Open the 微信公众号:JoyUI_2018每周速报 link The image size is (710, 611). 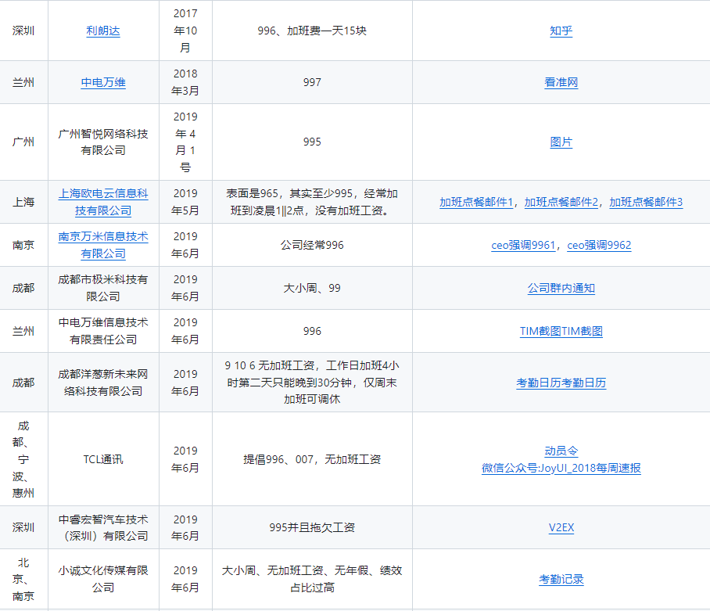pyautogui.click(x=561, y=469)
